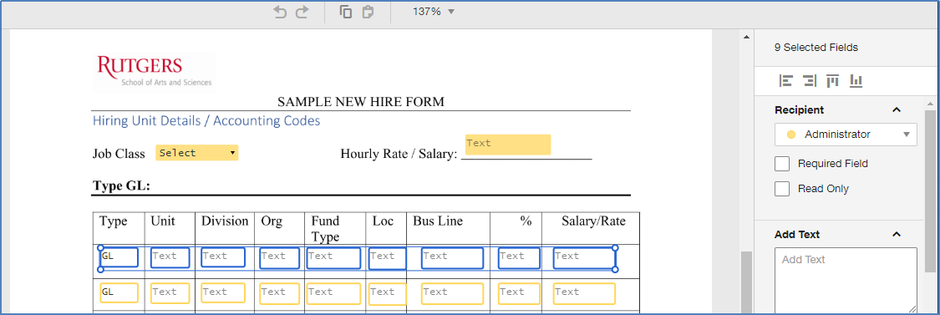The width and height of the screenshot is (940, 315).
Task: Select the yellow-outlined Division text field
Action: 223,293
